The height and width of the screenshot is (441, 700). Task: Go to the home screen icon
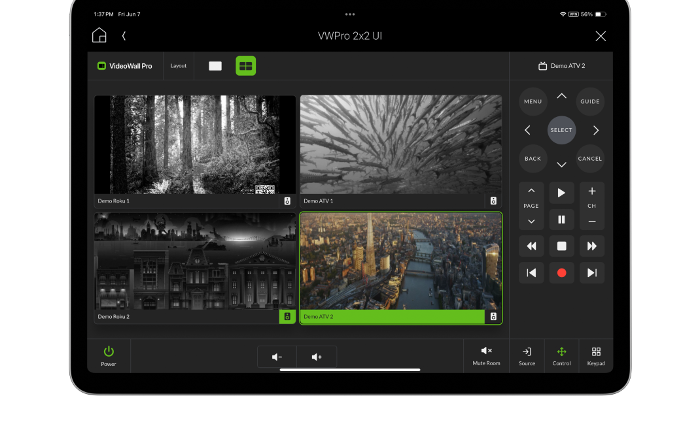point(99,36)
